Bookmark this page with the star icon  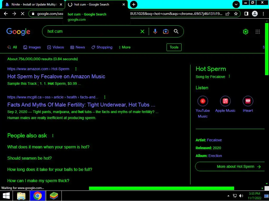(236, 14)
